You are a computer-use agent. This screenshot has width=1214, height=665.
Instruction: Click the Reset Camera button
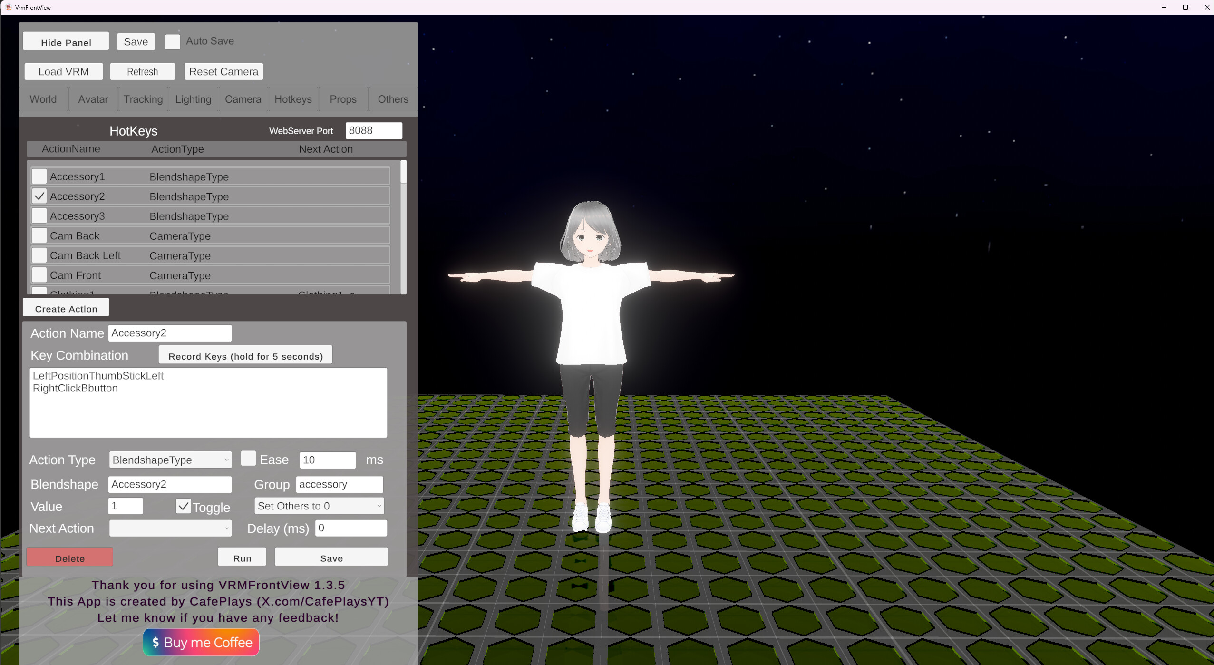tap(223, 71)
